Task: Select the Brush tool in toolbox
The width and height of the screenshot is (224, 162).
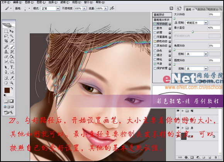Action: [x=12, y=47]
